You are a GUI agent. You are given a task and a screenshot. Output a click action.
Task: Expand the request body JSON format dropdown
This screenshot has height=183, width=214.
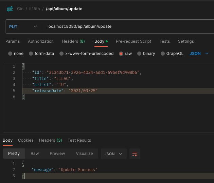pos(199,54)
